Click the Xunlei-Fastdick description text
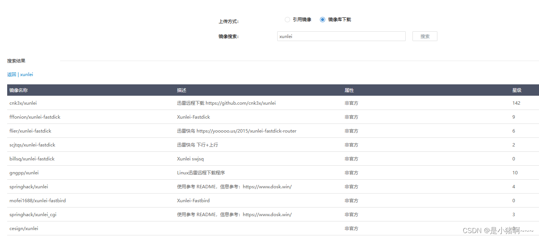This screenshot has width=539, height=238. tap(193, 117)
